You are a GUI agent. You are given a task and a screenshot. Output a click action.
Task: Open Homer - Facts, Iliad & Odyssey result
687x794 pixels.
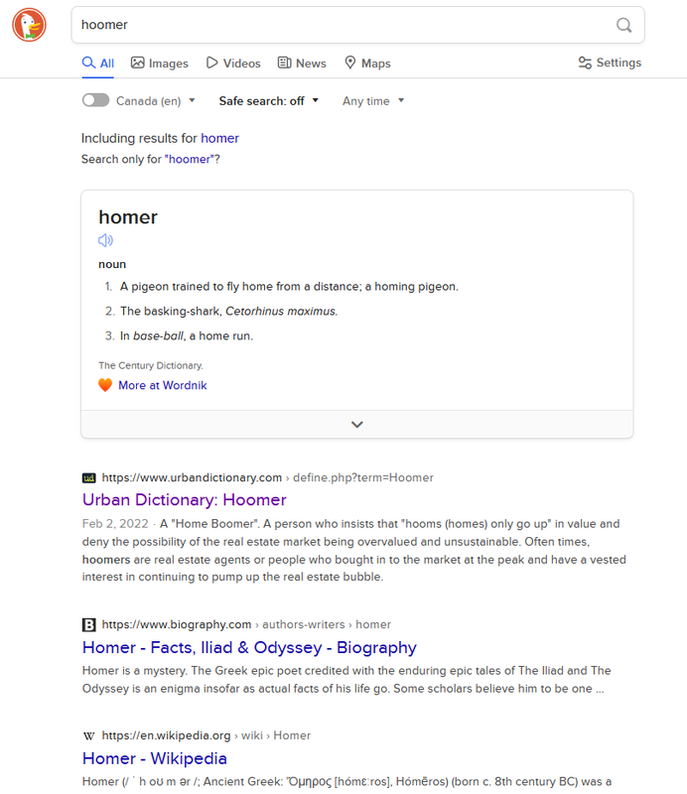(249, 647)
